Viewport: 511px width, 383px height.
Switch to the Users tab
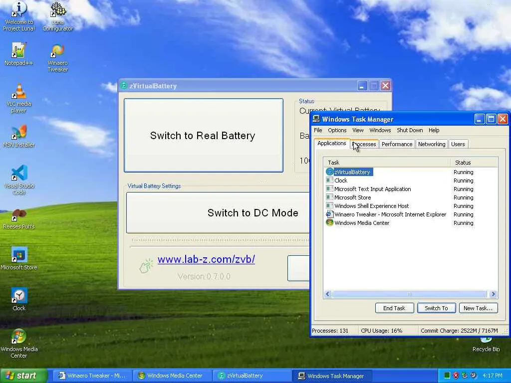click(x=458, y=144)
